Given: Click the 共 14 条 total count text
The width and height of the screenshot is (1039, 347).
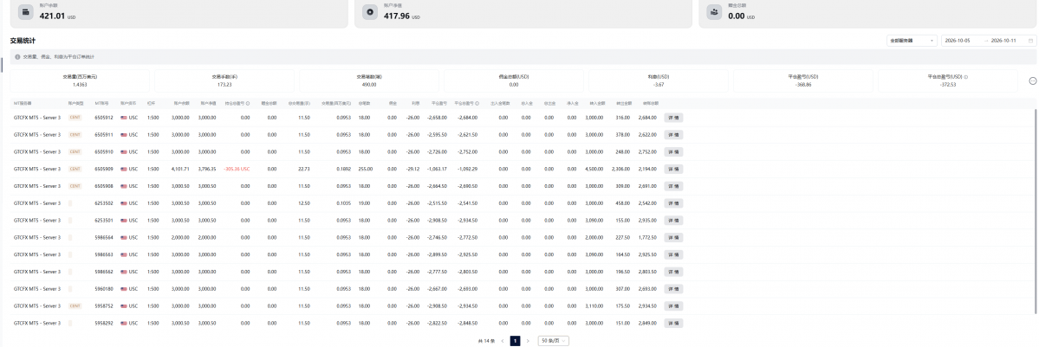Looking at the screenshot, I should (x=484, y=340).
